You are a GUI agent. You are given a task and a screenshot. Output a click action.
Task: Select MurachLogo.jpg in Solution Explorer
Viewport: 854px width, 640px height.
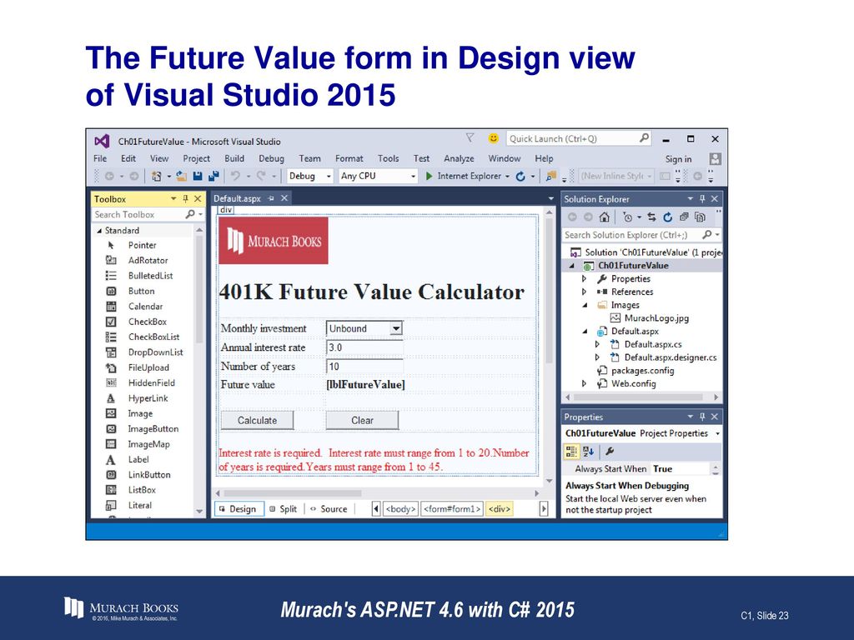(649, 318)
